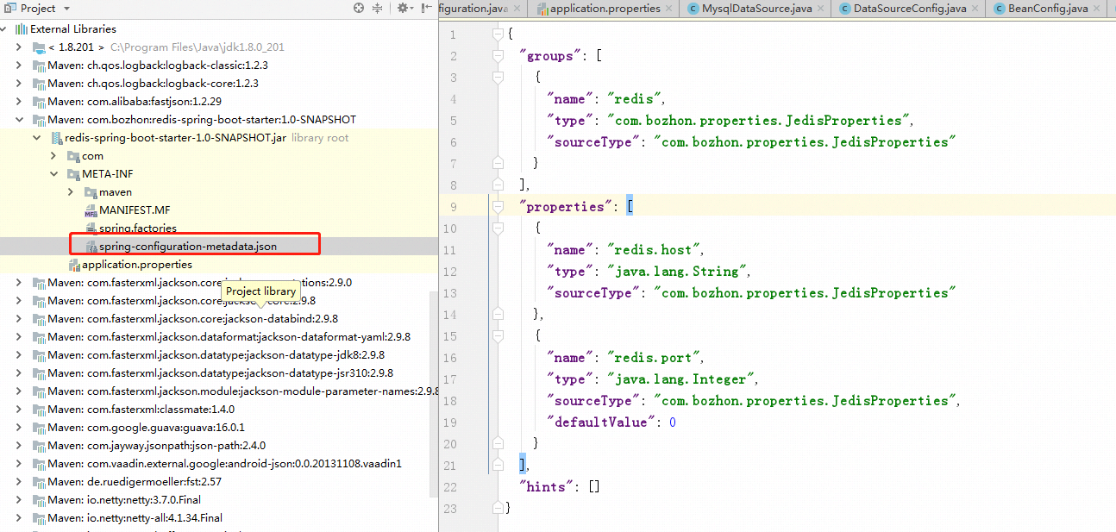The width and height of the screenshot is (1116, 532).
Task: Select the android-json vaadin library row
Action: [x=219, y=464]
